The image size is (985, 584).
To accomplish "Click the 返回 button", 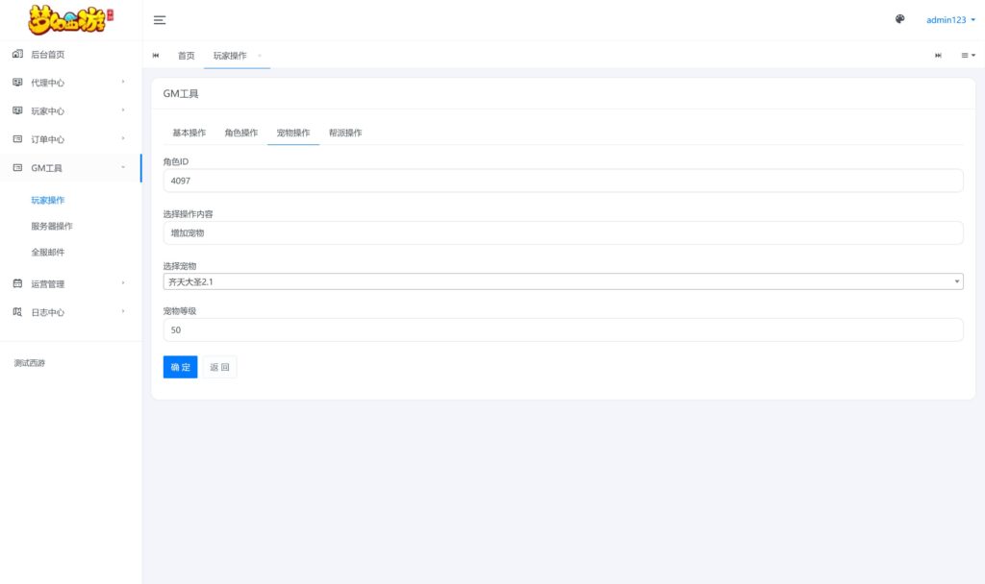I will 219,367.
